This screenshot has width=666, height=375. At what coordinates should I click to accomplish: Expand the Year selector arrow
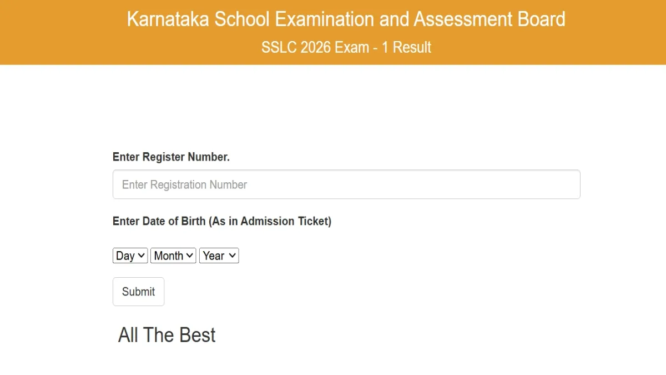[x=232, y=256]
